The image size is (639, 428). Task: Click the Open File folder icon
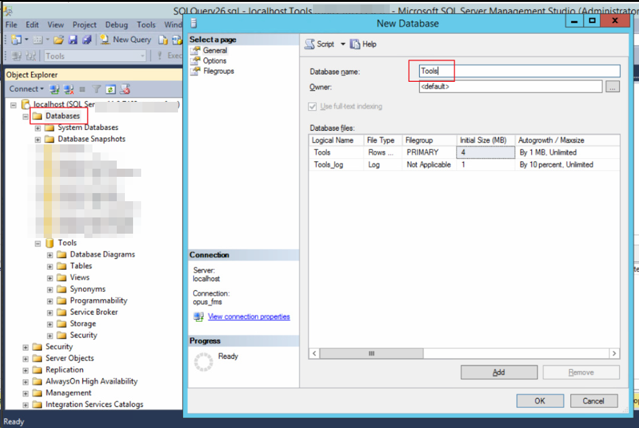point(59,39)
